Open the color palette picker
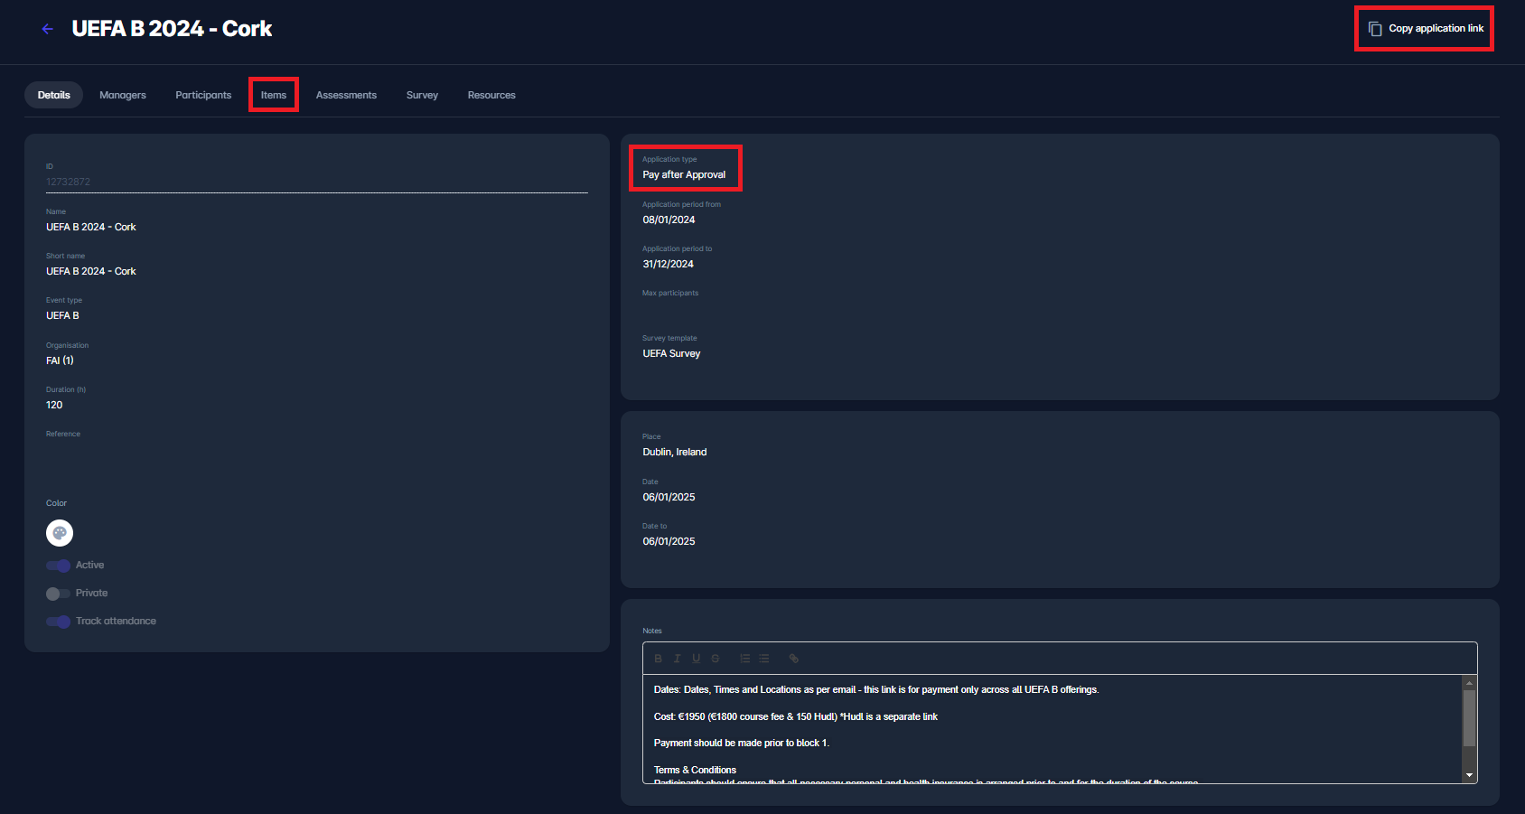Screen dimensions: 1525x814 click(x=60, y=533)
